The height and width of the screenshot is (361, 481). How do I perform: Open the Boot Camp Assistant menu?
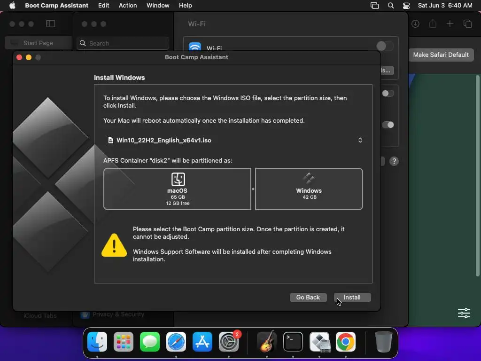pyautogui.click(x=57, y=6)
